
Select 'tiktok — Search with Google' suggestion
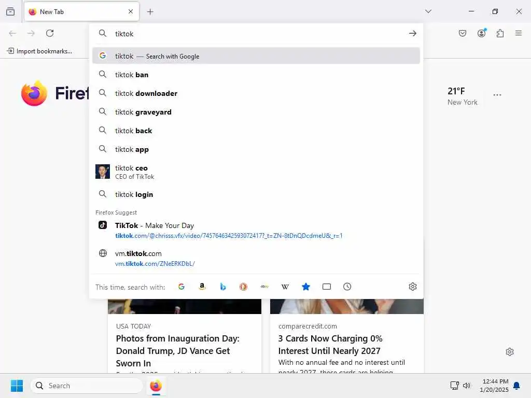click(256, 56)
